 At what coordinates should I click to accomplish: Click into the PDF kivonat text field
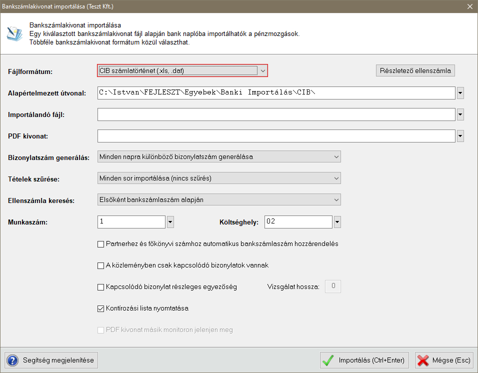(276, 136)
